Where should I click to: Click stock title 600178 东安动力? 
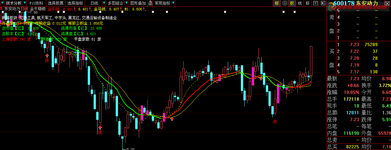pos(356,3)
